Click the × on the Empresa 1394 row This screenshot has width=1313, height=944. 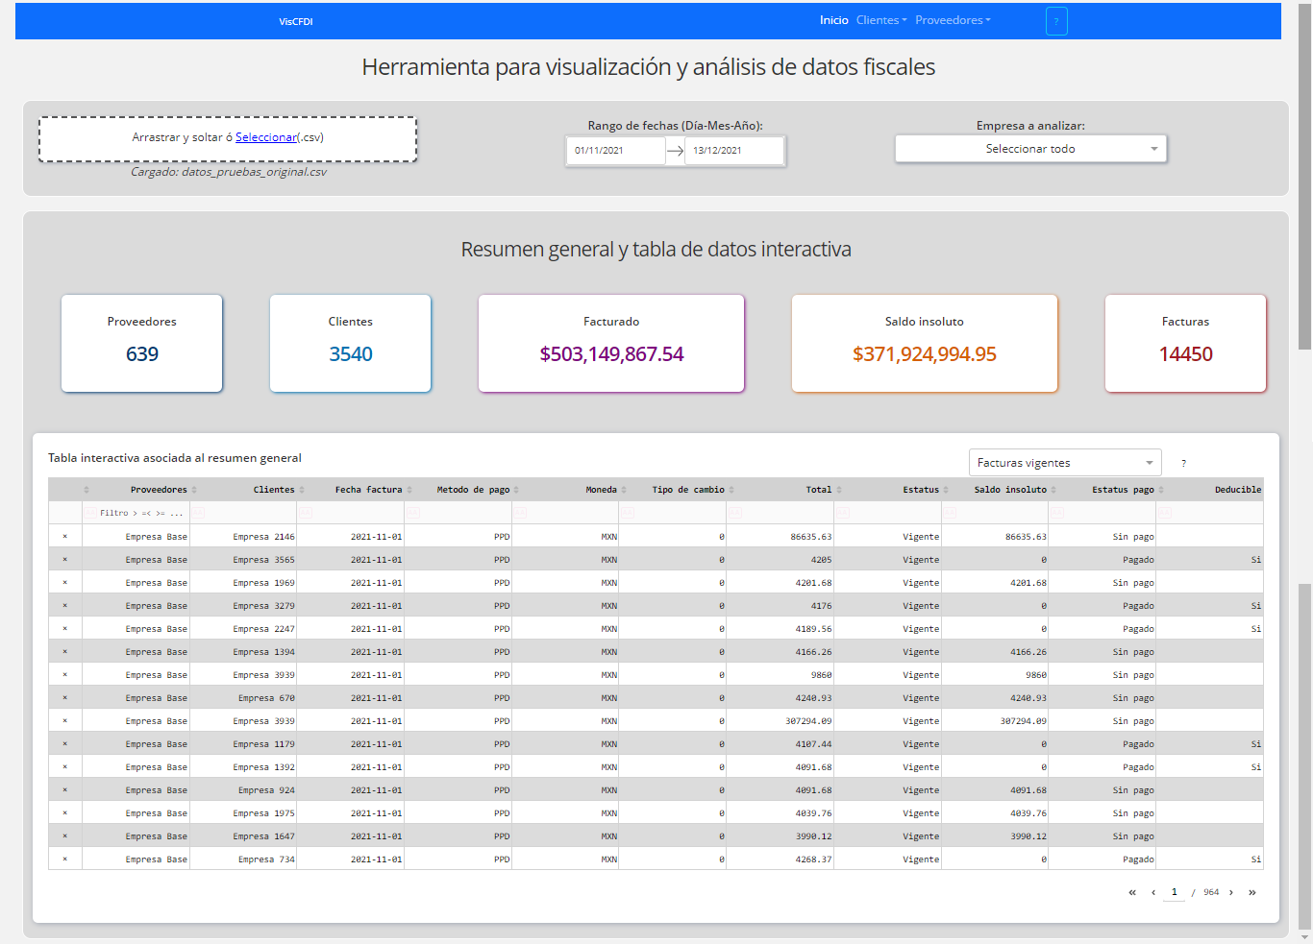65,652
